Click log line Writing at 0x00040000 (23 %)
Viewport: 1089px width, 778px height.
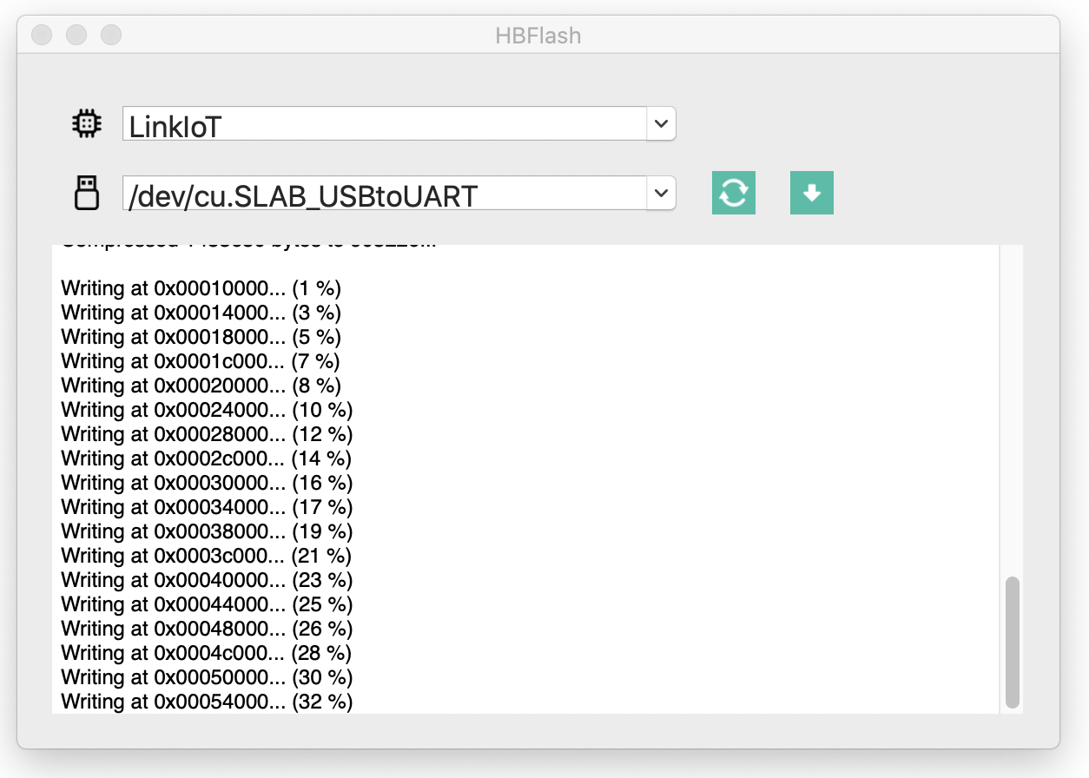207,579
